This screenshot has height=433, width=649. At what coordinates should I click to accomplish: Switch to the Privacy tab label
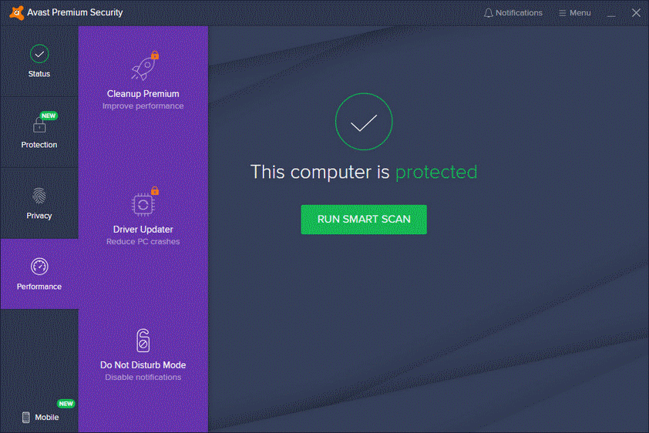(x=39, y=216)
